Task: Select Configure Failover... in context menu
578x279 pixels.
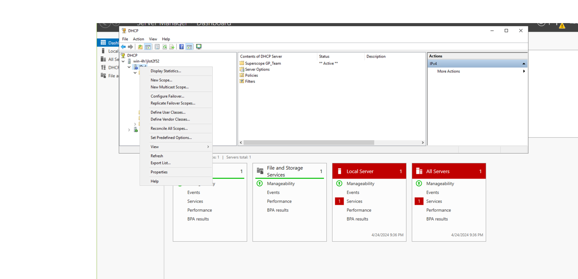Action: (167, 96)
